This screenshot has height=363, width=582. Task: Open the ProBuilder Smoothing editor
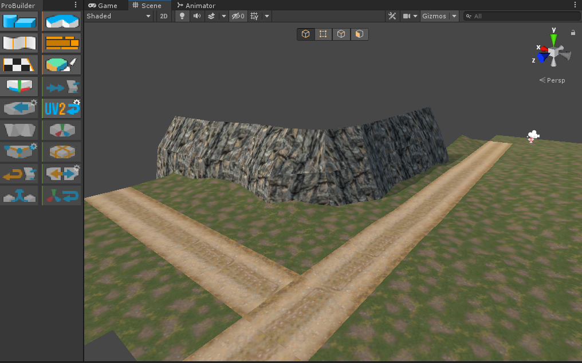[19, 43]
